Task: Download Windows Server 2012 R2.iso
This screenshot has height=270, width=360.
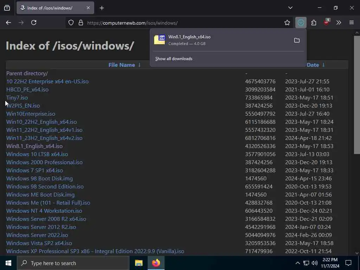Action: [41, 227]
